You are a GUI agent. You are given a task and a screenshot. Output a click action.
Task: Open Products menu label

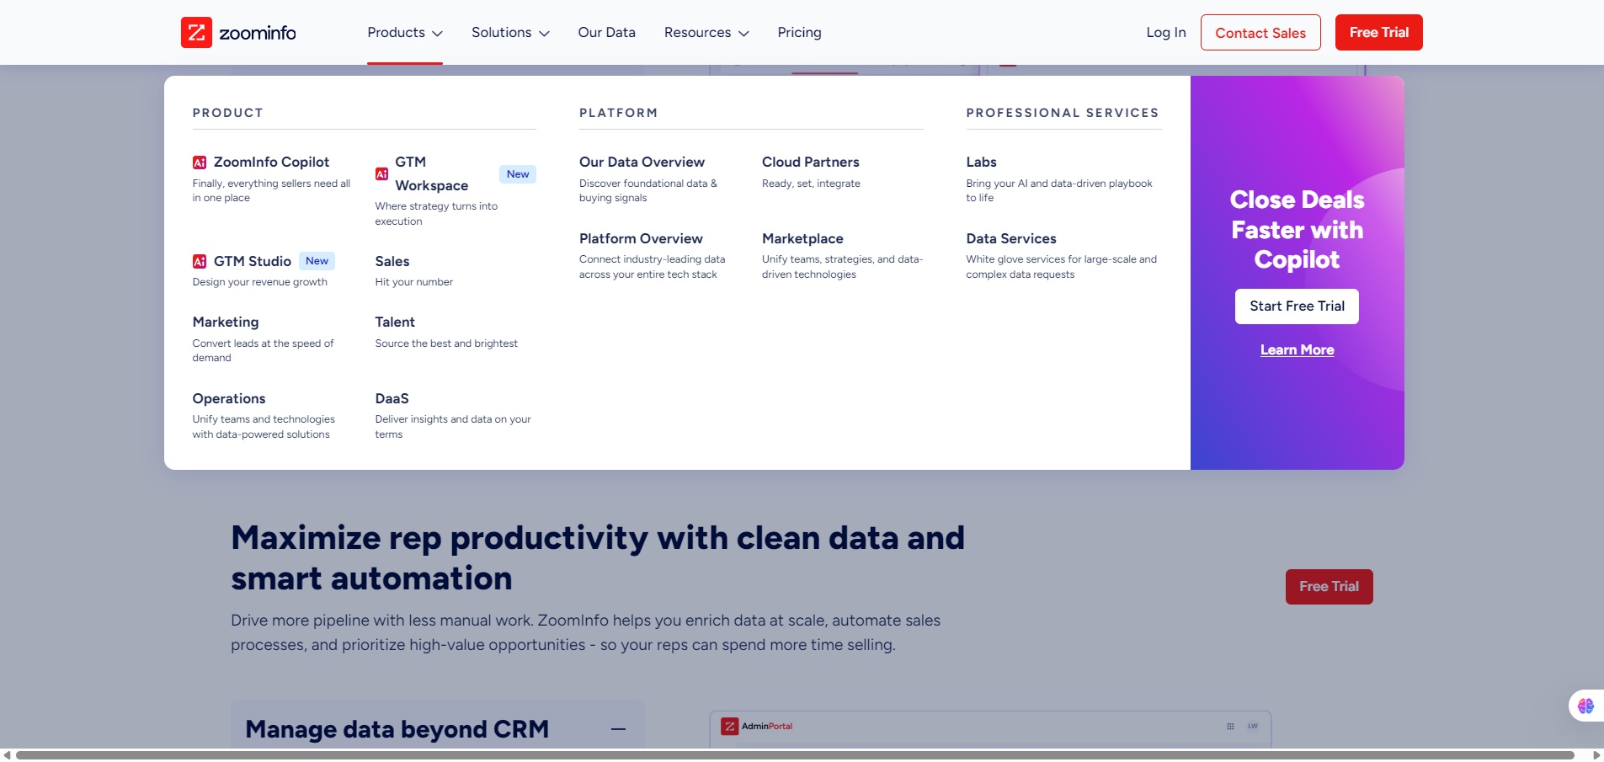tap(396, 33)
